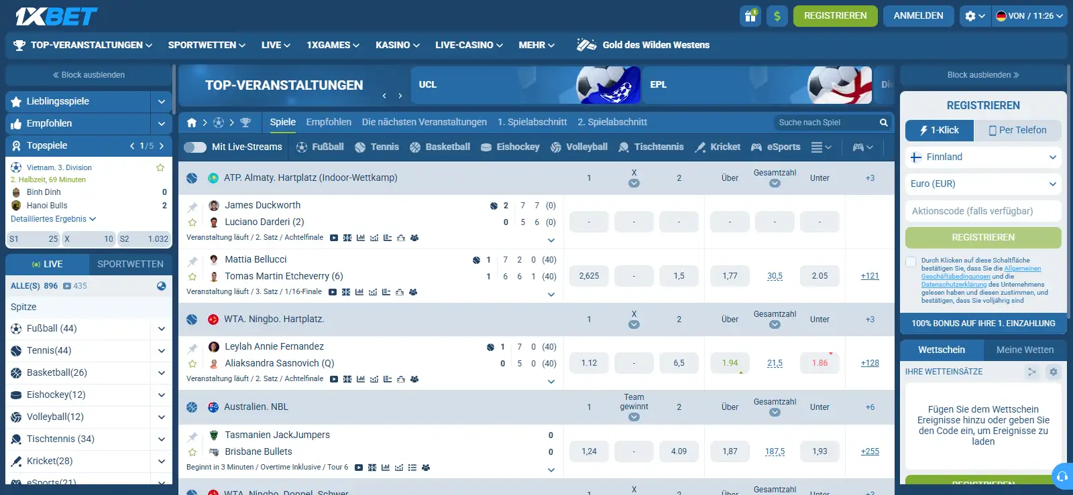
Task: Click odds 2,625 for Mattia Bellucci
Action: (x=589, y=276)
